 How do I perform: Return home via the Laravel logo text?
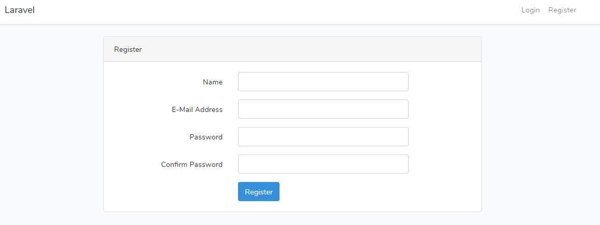click(x=20, y=10)
